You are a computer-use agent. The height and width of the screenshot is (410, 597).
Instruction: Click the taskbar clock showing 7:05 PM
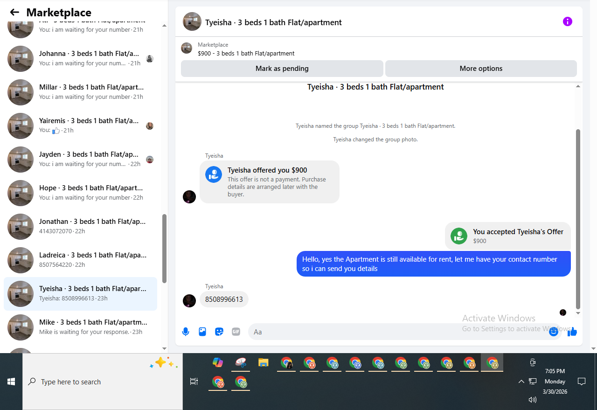tap(555, 382)
